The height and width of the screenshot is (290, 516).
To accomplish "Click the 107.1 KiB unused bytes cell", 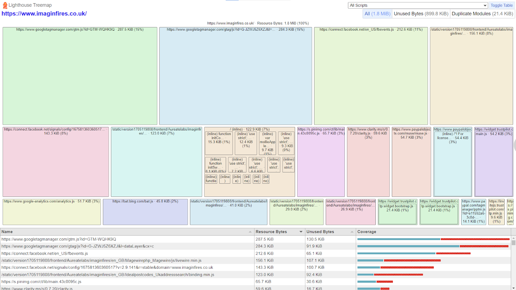I will point(330,260).
